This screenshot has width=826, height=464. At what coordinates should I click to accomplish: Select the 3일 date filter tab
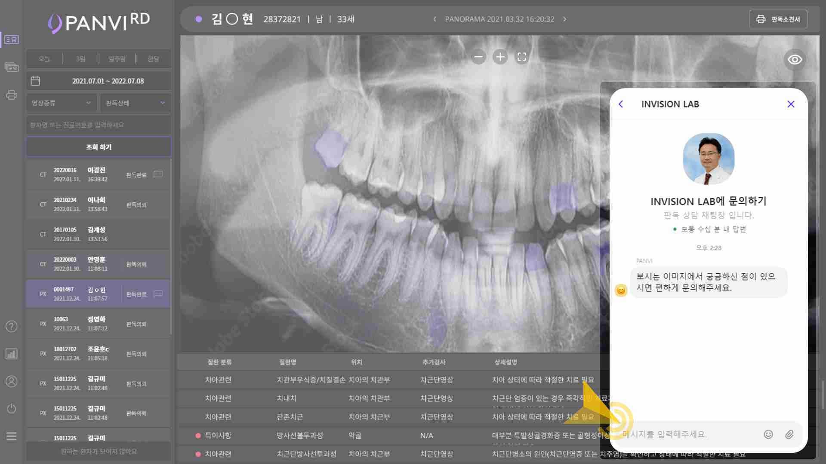point(80,59)
